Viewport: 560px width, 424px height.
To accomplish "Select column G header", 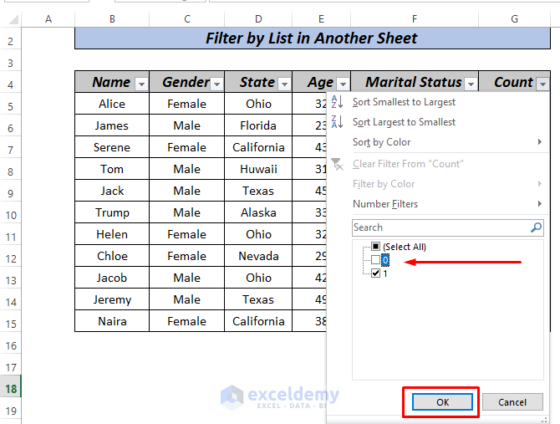I will pyautogui.click(x=514, y=19).
